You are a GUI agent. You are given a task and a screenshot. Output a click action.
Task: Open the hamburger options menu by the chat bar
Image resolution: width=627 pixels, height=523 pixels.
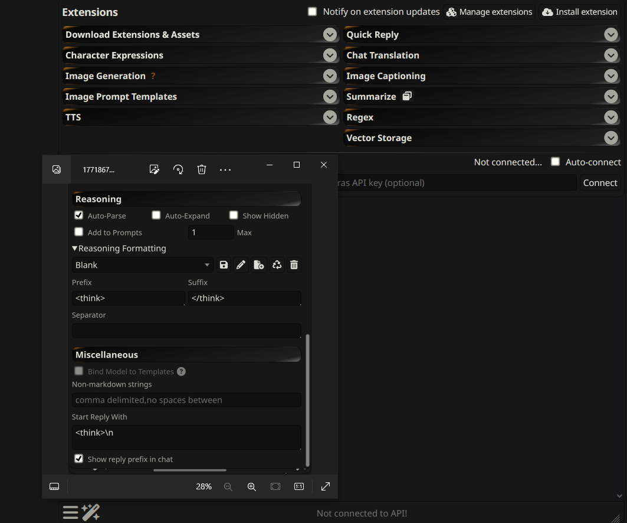[70, 512]
